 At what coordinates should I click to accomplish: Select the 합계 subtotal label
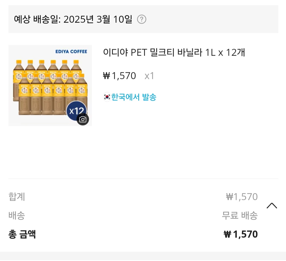(x=17, y=197)
